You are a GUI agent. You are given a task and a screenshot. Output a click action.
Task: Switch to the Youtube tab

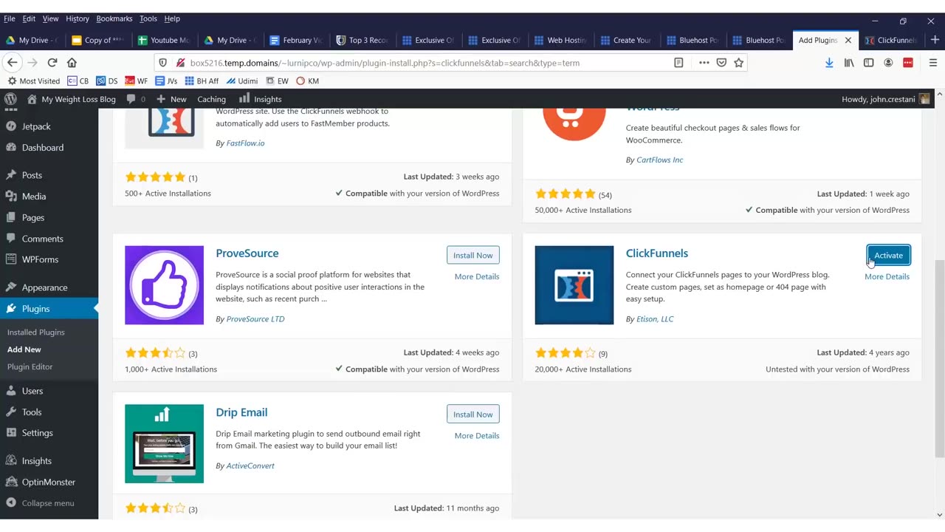click(x=164, y=40)
